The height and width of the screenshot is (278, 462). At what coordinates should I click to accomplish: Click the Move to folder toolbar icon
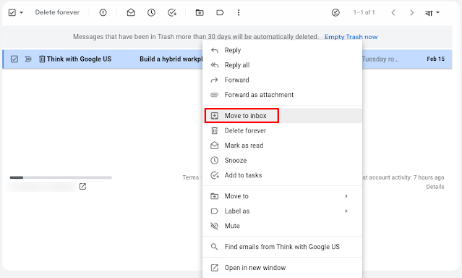[x=200, y=12]
